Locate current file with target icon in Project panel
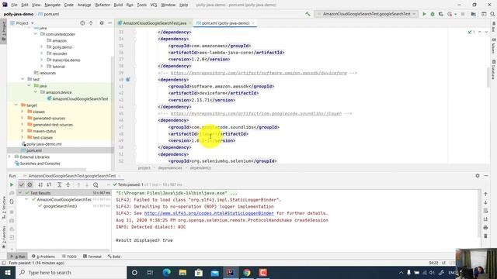The width and height of the screenshot is (497, 279). (x=82, y=23)
